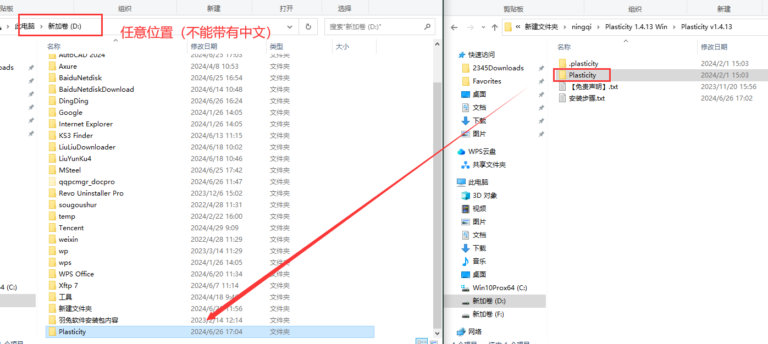Sort right window by 名称 column

[564, 47]
